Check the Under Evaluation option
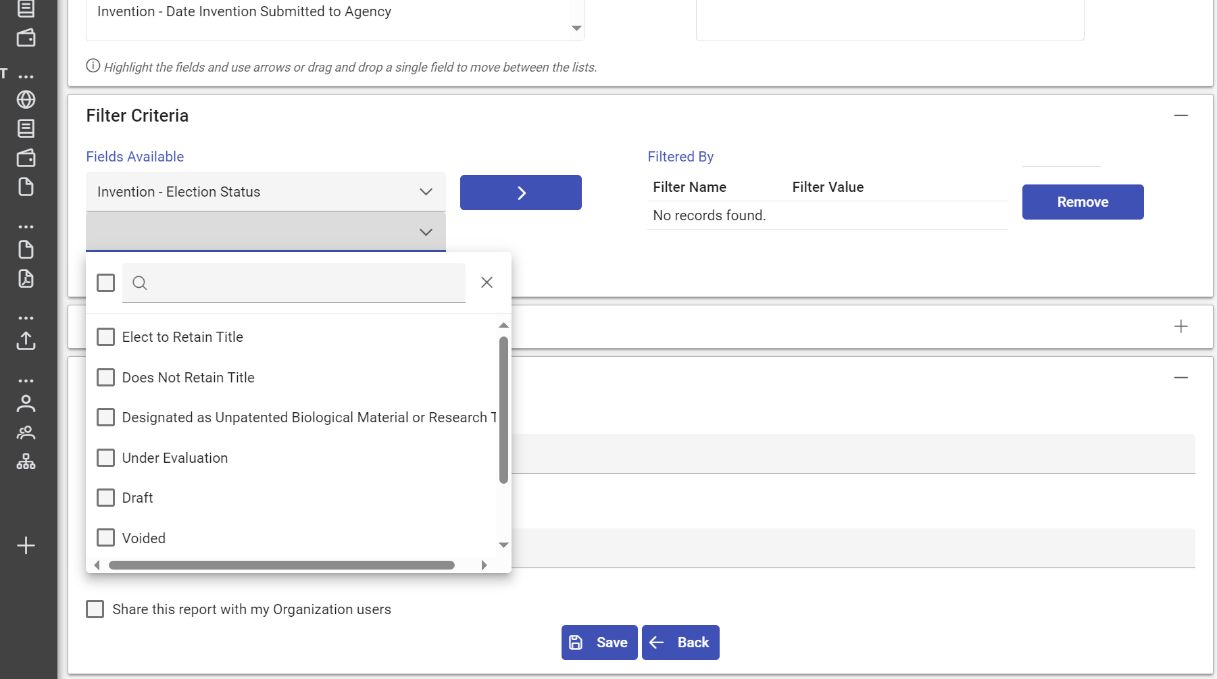Screen dimensions: 1217x679 click(105, 457)
